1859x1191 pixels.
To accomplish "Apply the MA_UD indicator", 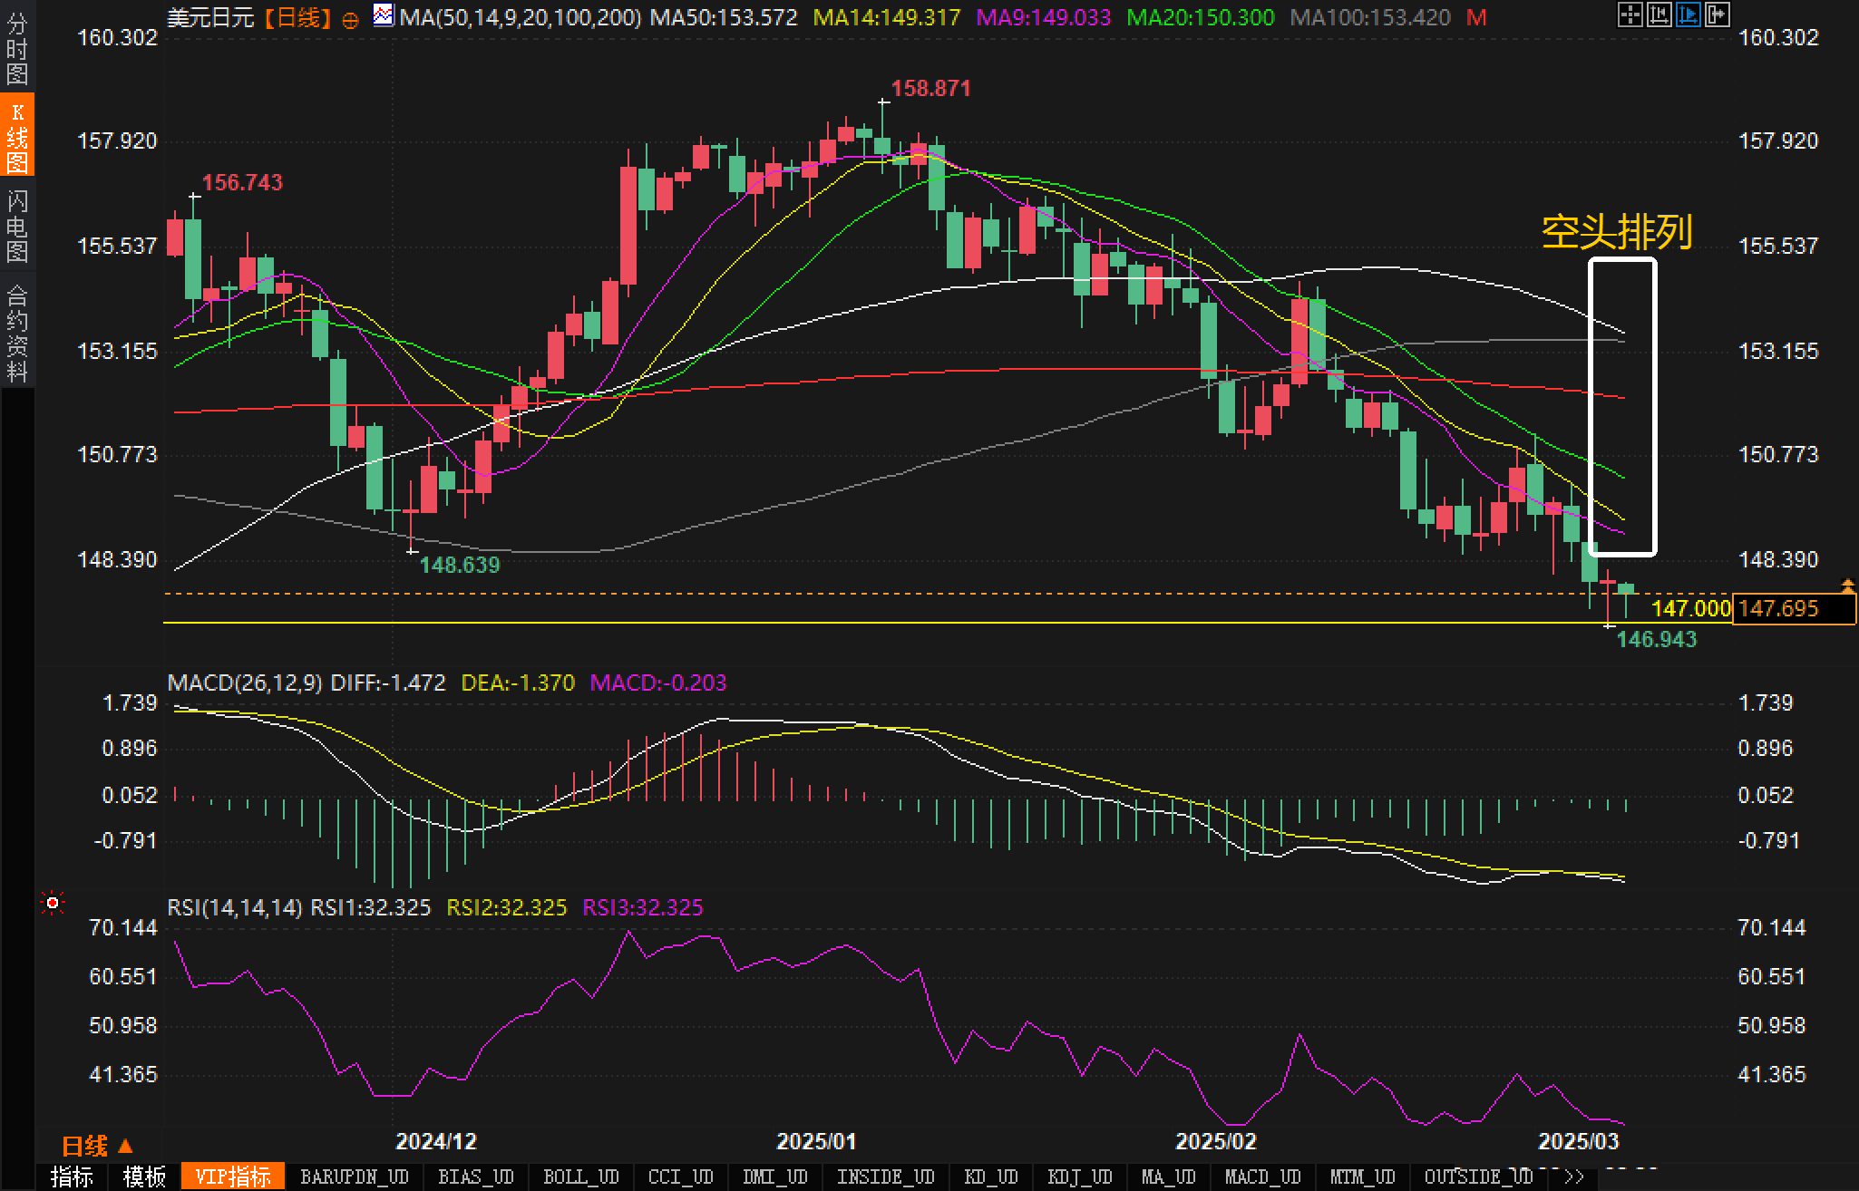I will [1169, 1176].
